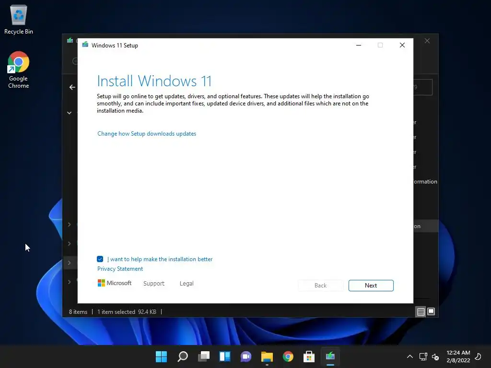Open Task View from taskbar
Viewport: 491px width, 368px height.
coord(204,356)
